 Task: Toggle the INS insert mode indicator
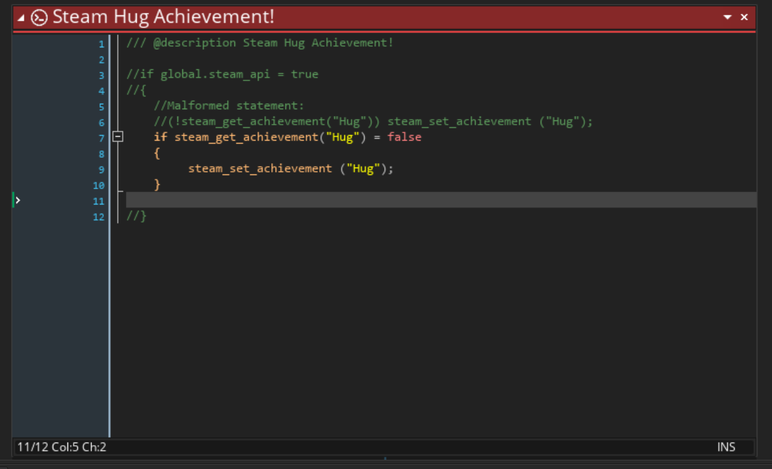(726, 447)
